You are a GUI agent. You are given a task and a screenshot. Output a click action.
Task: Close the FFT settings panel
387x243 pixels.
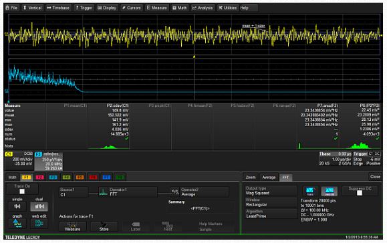(x=375, y=177)
